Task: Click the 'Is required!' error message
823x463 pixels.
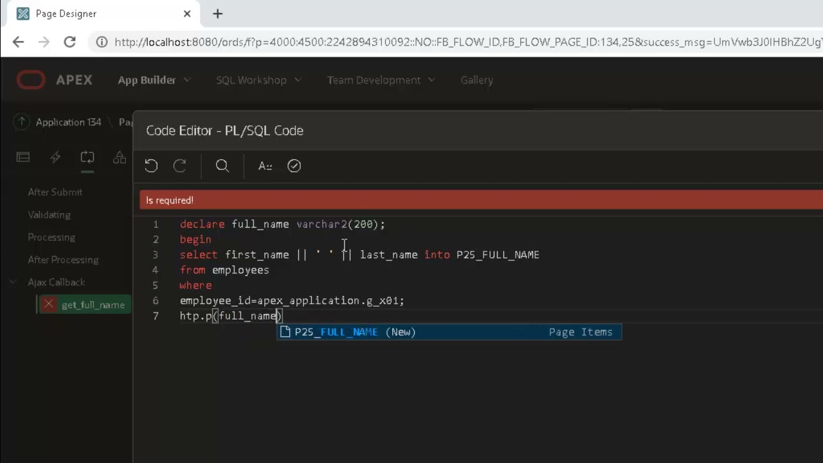Action: coord(170,200)
